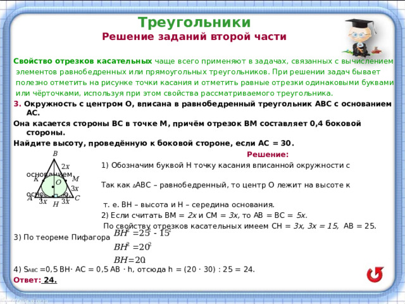Click the formula "BH² = 25² - 15²"

click(142, 233)
